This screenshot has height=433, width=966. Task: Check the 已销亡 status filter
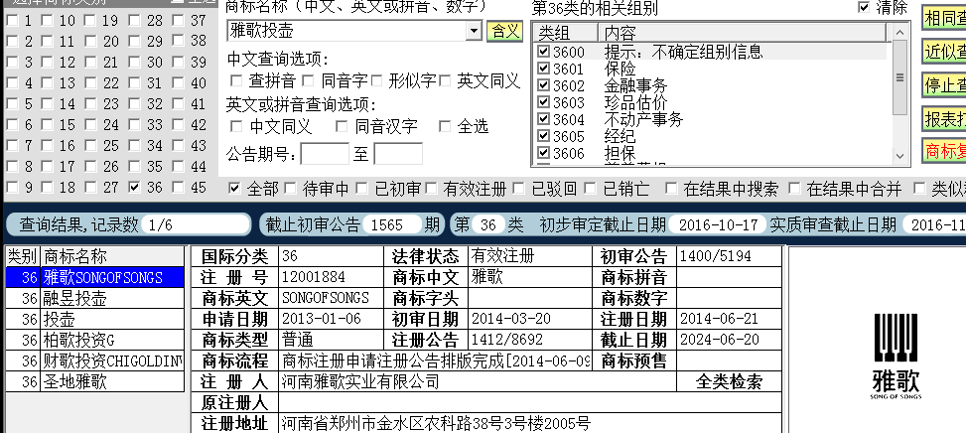click(591, 189)
